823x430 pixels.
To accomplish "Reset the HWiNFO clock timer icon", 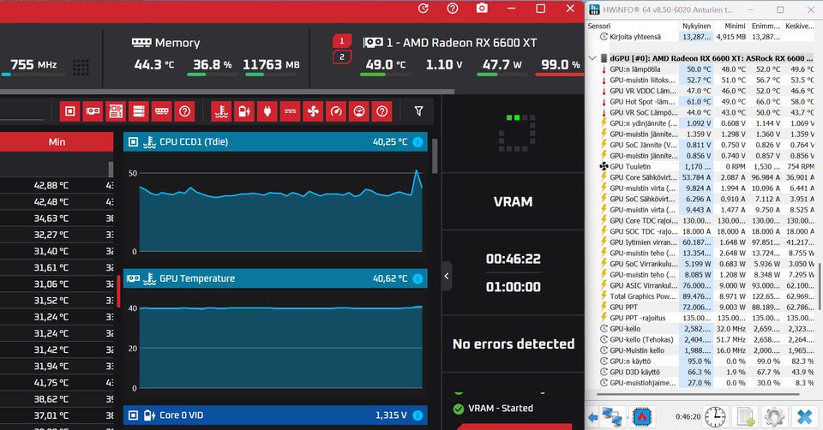I will 715,417.
